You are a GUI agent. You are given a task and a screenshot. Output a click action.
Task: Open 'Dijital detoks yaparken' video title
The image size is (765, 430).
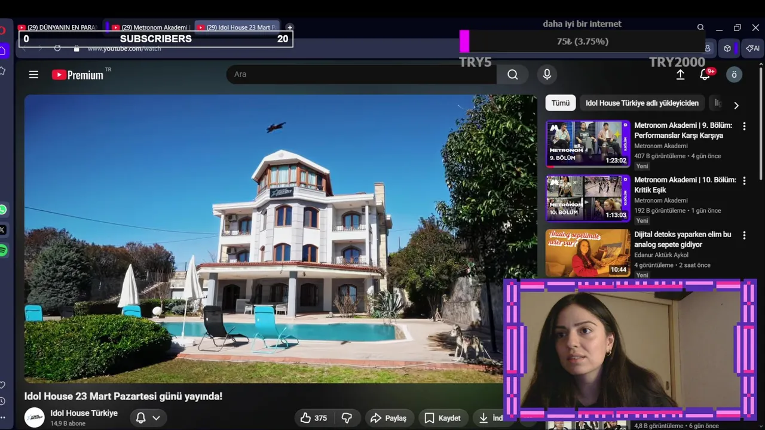(683, 239)
